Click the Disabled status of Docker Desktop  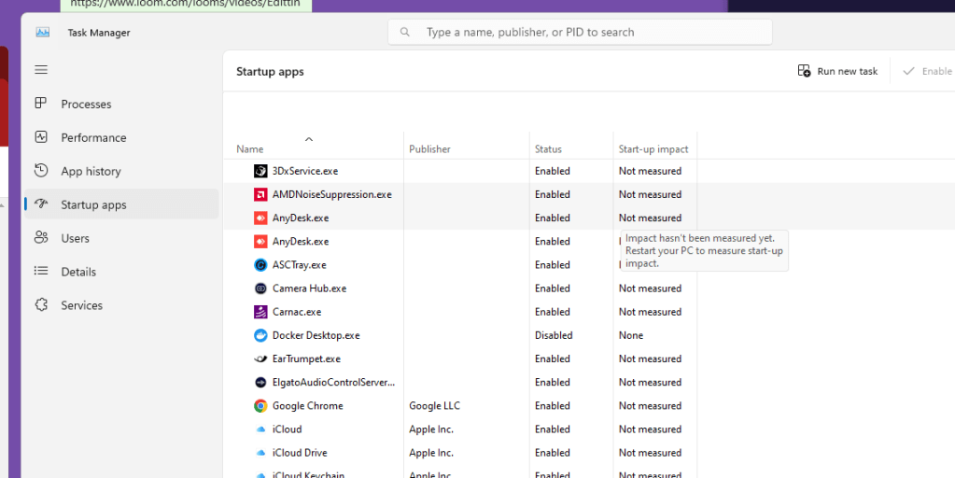pos(554,335)
